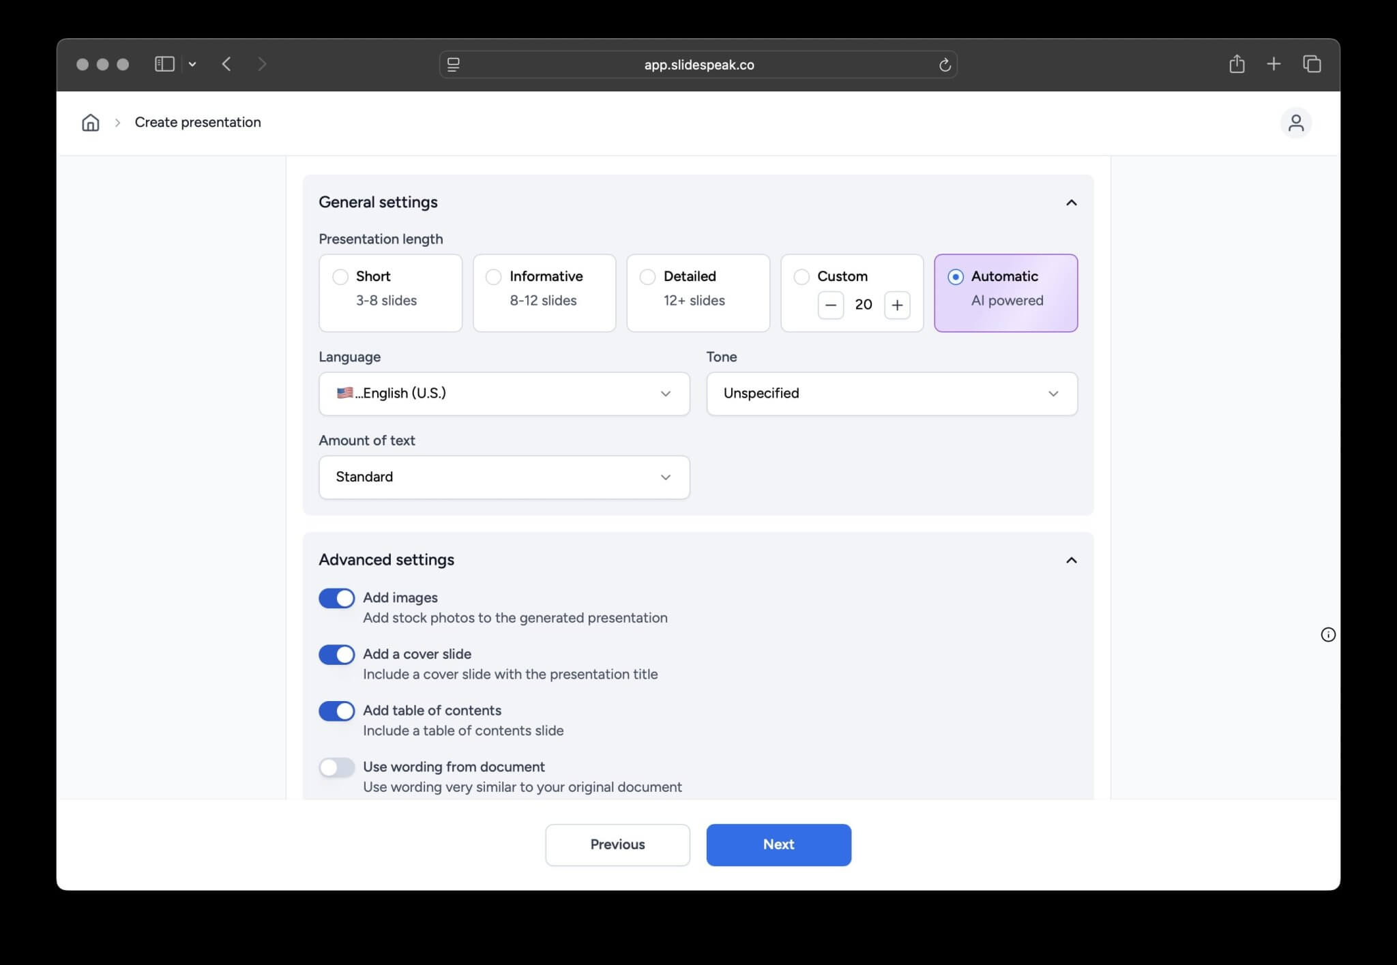The width and height of the screenshot is (1397, 965).
Task: Open the browser Share icon
Action: click(x=1237, y=64)
